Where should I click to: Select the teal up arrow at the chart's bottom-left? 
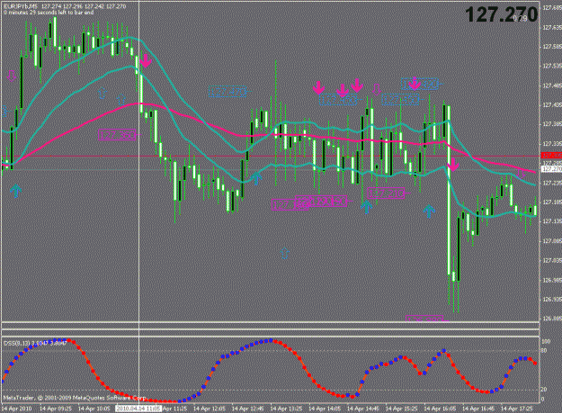tap(15, 191)
